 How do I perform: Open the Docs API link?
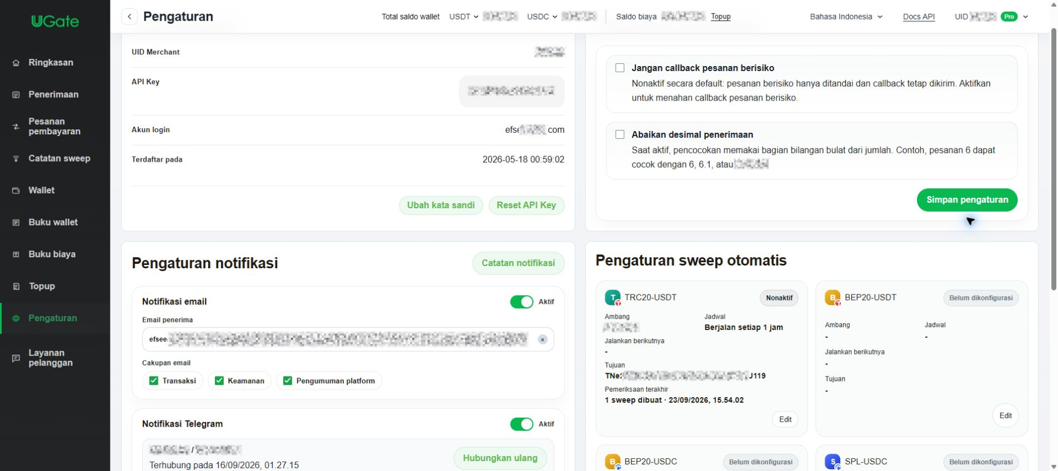[919, 17]
